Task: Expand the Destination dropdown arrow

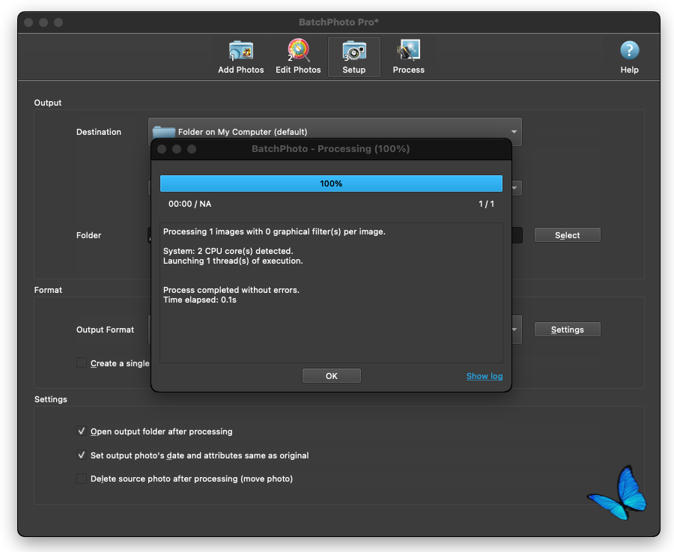Action: [514, 132]
